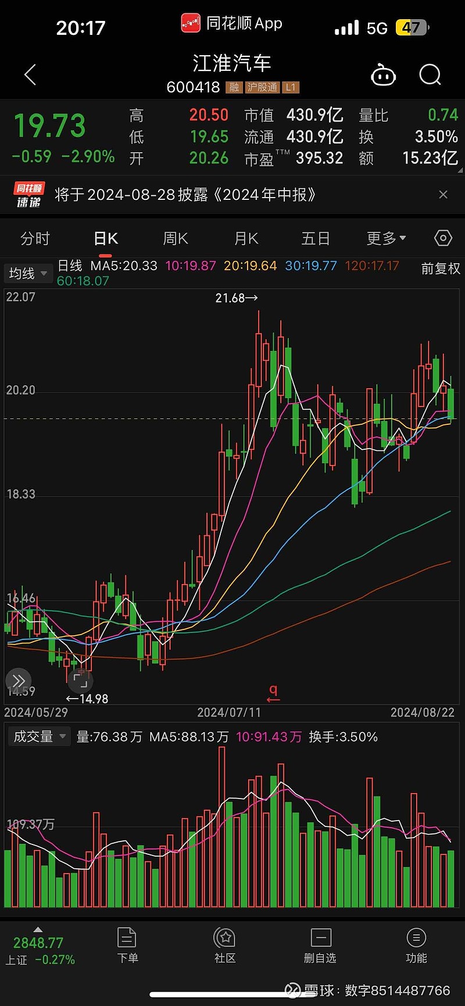
Task: Switch to 周K weekly chart tab
Action: click(176, 238)
